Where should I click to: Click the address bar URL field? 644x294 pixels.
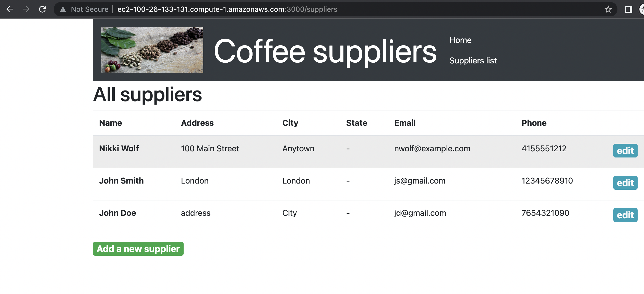[227, 9]
